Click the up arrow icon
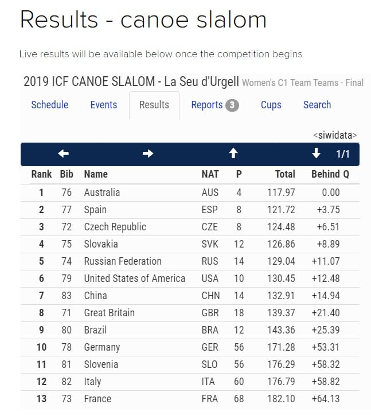This screenshot has height=420, width=371. click(233, 154)
